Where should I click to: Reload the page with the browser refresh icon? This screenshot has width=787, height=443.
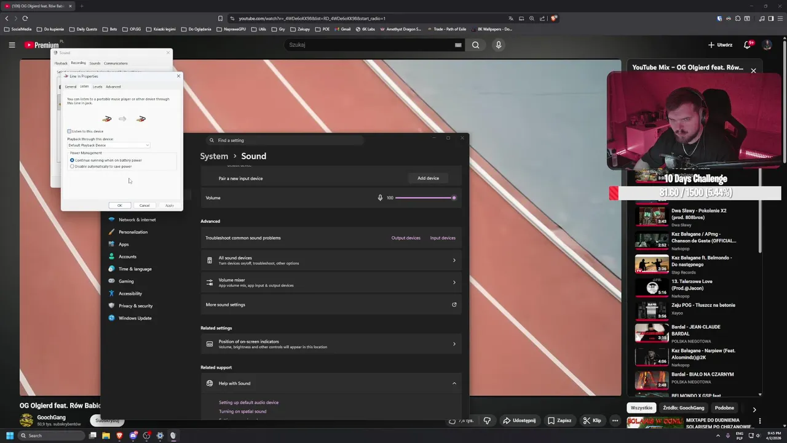(x=25, y=18)
